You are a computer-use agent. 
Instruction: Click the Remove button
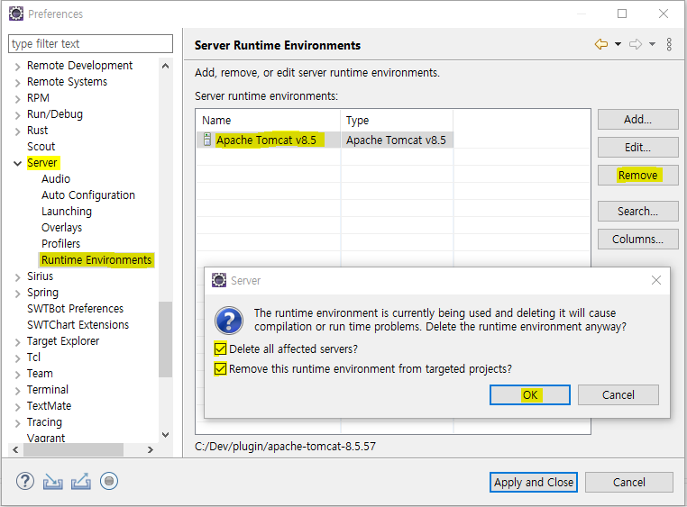click(638, 175)
